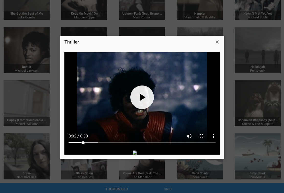Open Beat It by Michael Jackson
This screenshot has height=193, width=284.
27,50
